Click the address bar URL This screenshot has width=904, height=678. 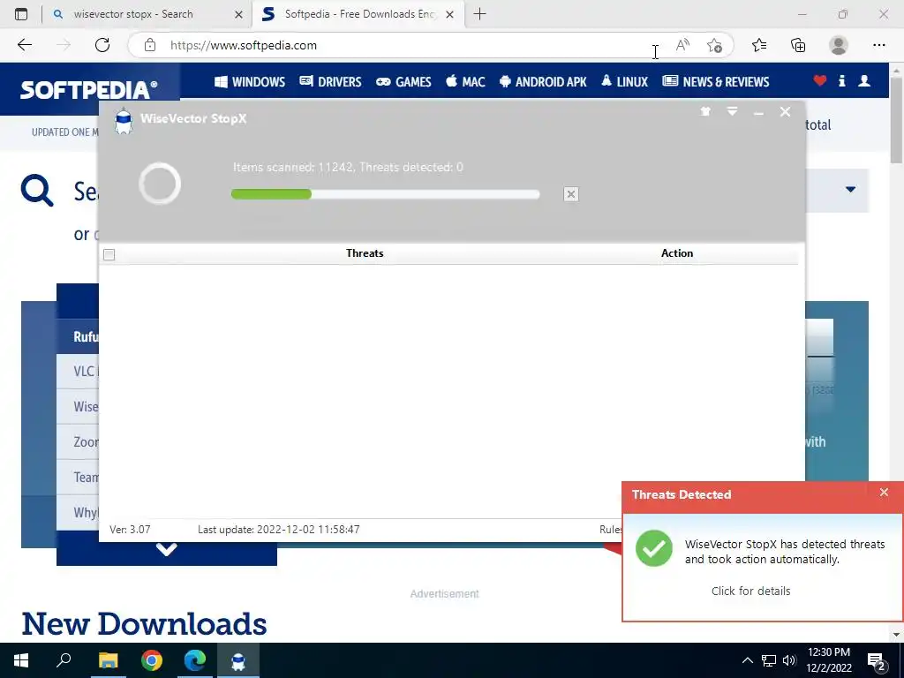coord(244,46)
